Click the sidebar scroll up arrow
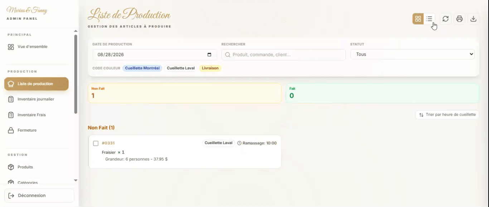Image resolution: width=489 pixels, height=207 pixels. point(76,31)
